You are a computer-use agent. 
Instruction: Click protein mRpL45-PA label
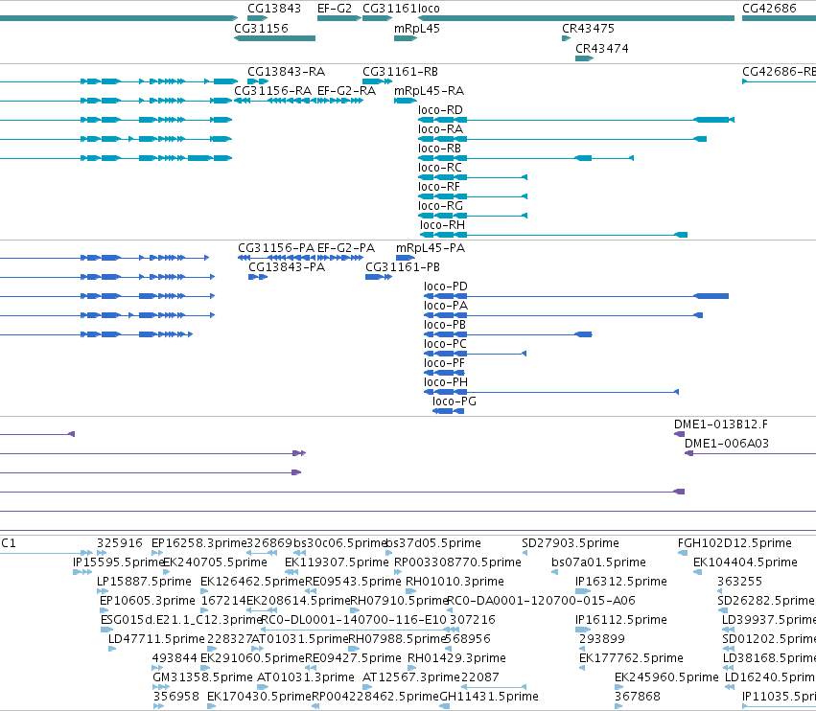click(431, 247)
